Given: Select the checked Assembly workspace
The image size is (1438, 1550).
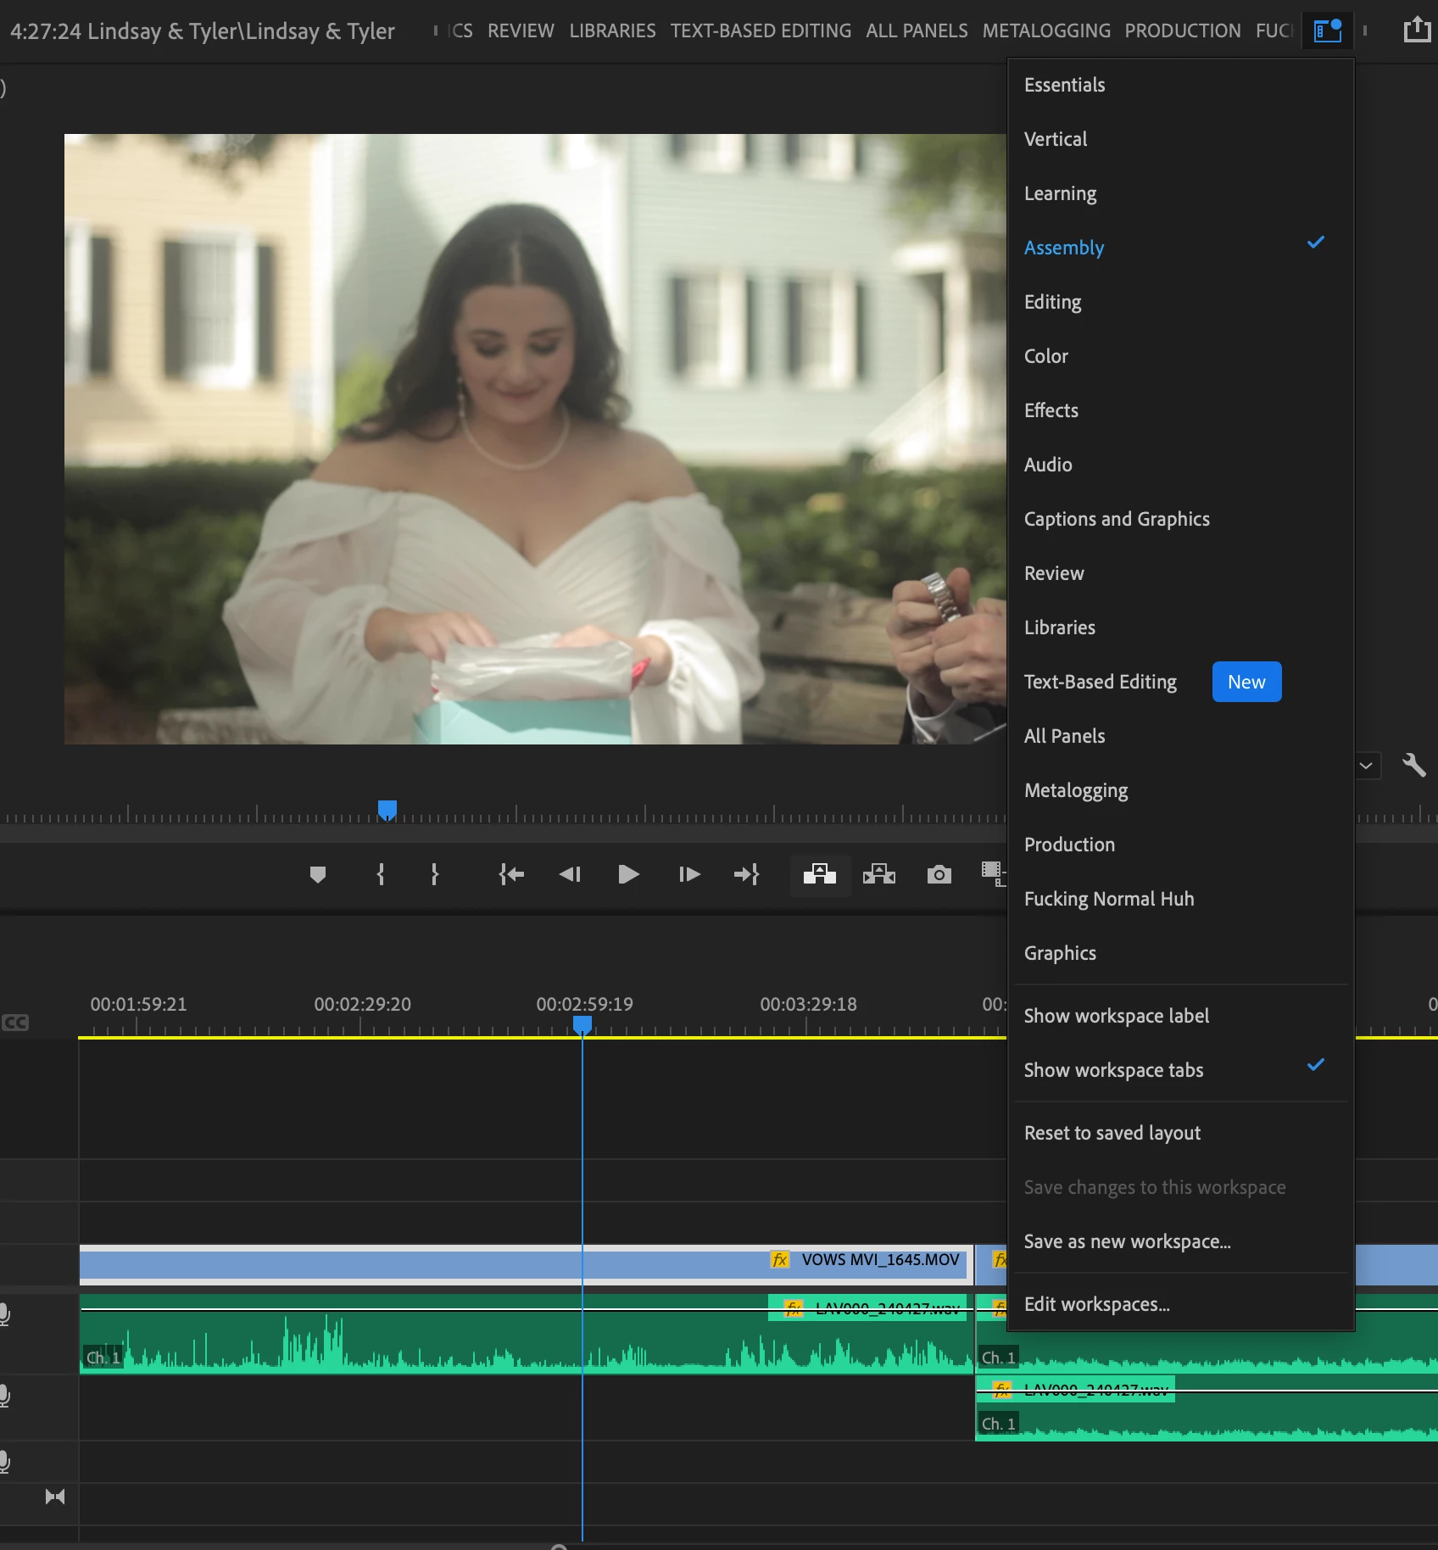Looking at the screenshot, I should (x=1180, y=248).
